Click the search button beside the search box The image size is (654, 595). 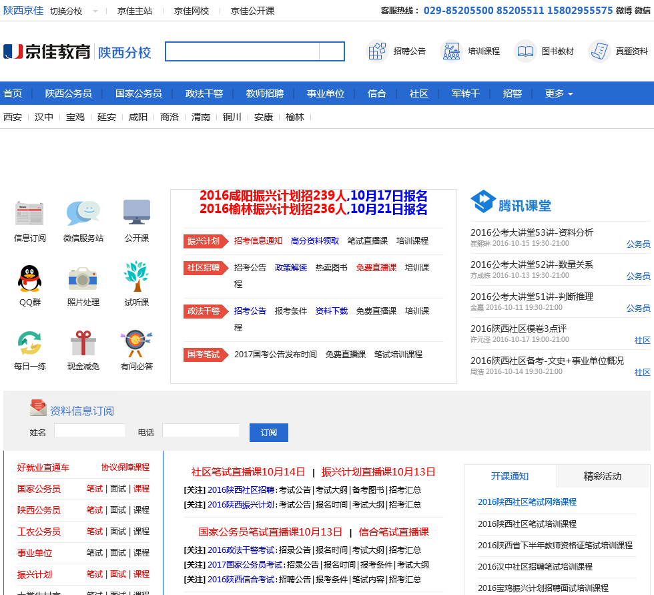pyautogui.click(x=332, y=51)
